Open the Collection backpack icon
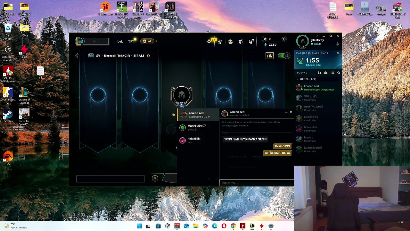The image size is (410, 231). click(230, 41)
